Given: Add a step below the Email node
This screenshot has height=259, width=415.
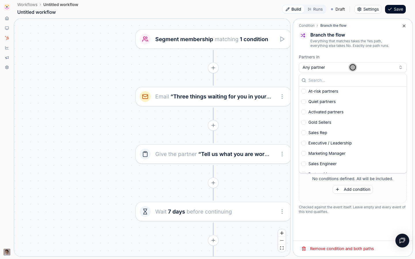Looking at the screenshot, I should (213, 125).
